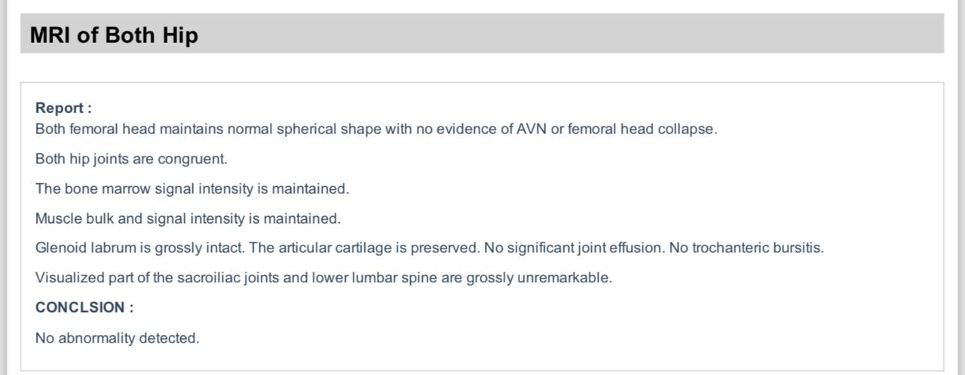Click "Both hip joints are congruent." line
The image size is (965, 375).
pos(131,159)
